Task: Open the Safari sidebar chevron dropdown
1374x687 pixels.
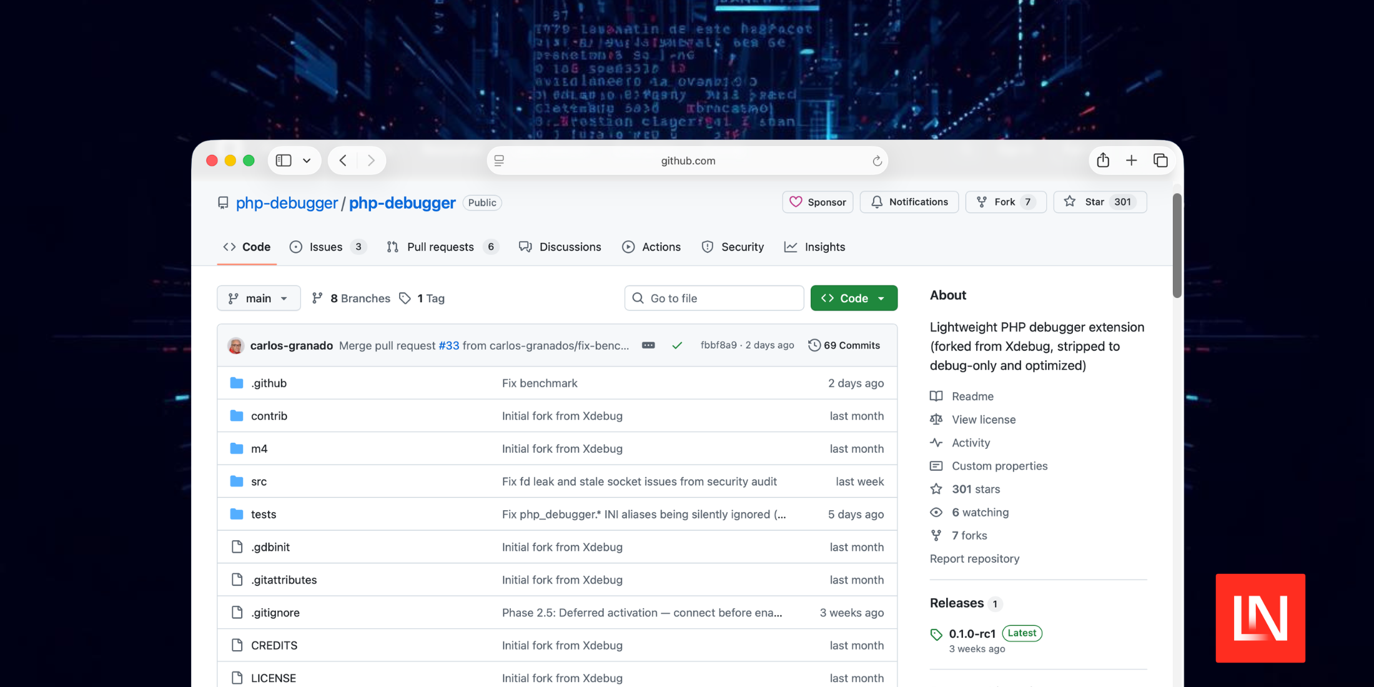Action: [x=305, y=161]
